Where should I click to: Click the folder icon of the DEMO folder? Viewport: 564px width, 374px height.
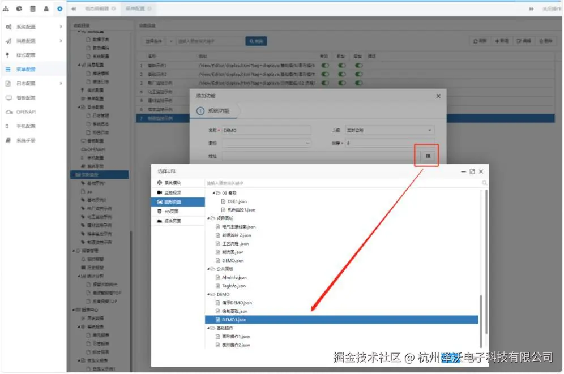click(x=213, y=294)
